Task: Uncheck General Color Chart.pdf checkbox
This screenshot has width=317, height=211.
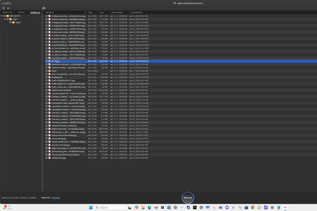Action: (x=47, y=90)
